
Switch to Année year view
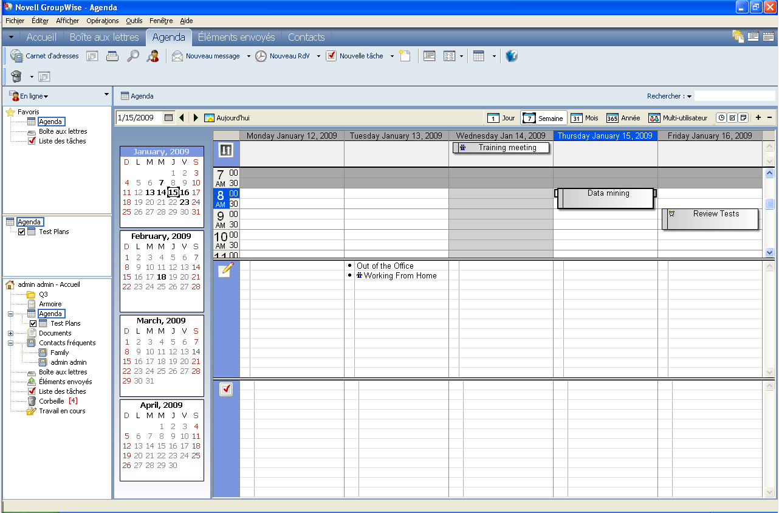[x=623, y=118]
